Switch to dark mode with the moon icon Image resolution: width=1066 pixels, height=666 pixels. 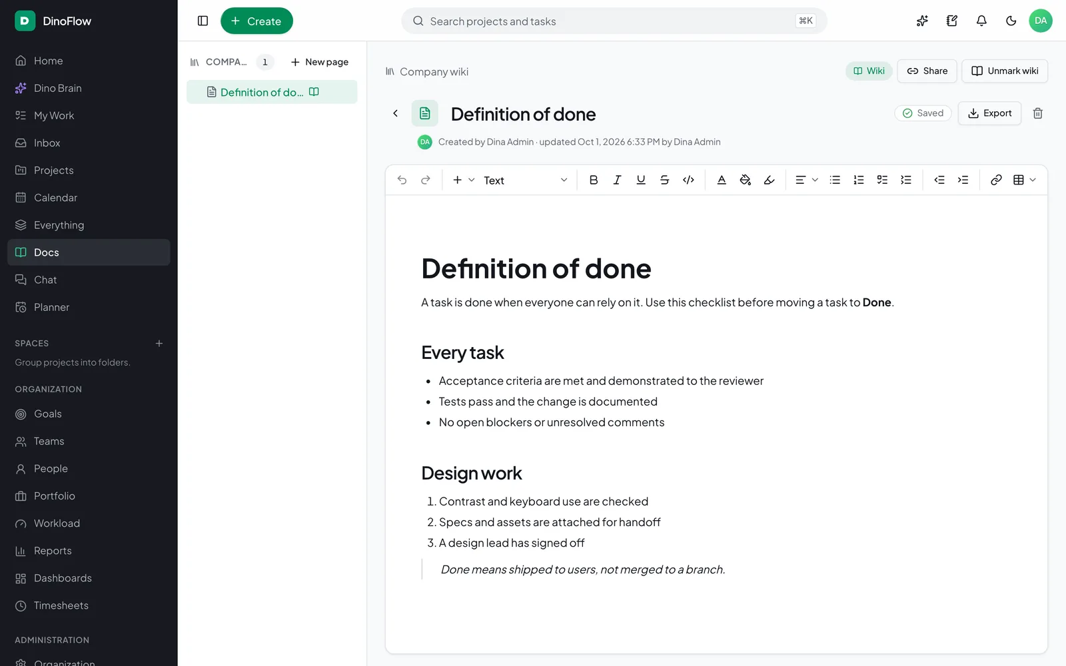pos(1011,21)
